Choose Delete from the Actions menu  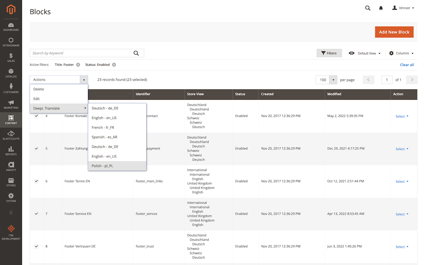coord(59,89)
